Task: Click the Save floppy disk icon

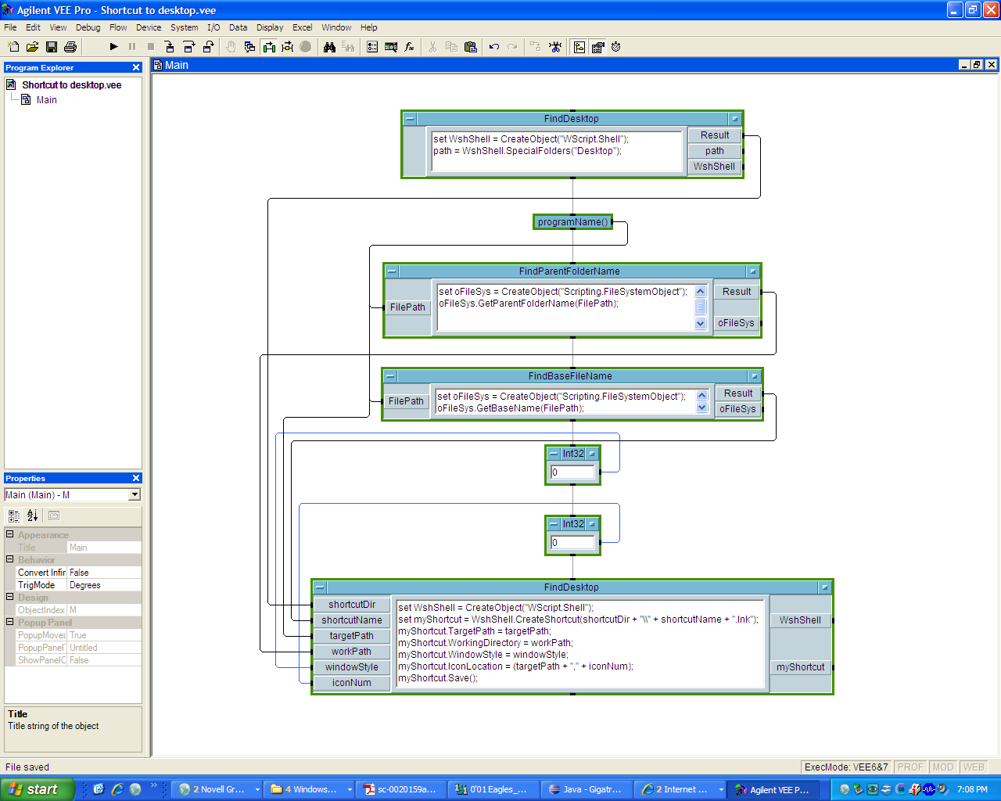Action: click(x=52, y=47)
